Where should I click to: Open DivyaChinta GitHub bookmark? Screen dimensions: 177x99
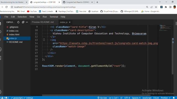click(x=110, y=11)
